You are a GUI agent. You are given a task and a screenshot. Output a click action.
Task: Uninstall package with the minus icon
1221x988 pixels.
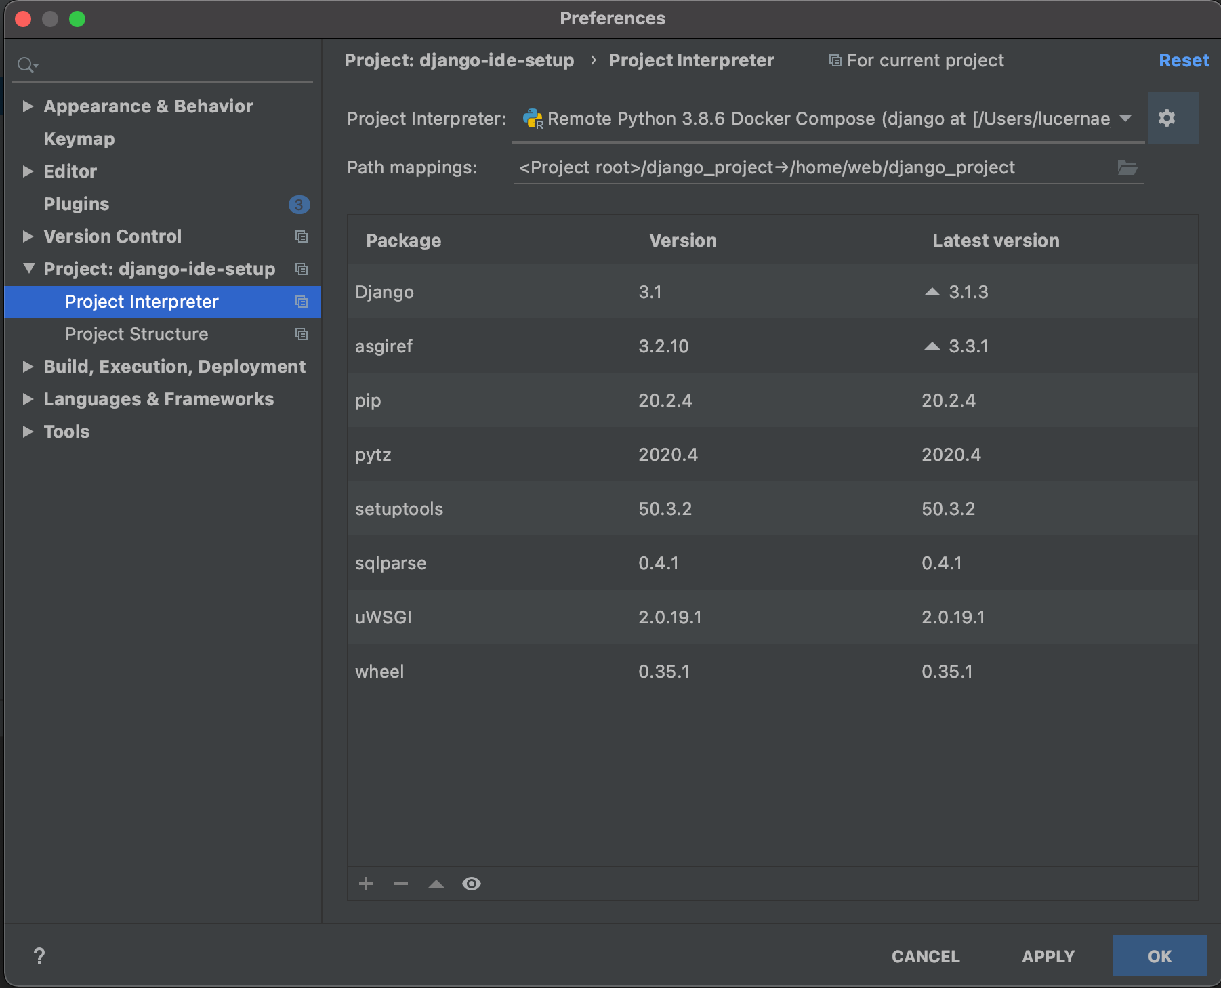pyautogui.click(x=401, y=884)
